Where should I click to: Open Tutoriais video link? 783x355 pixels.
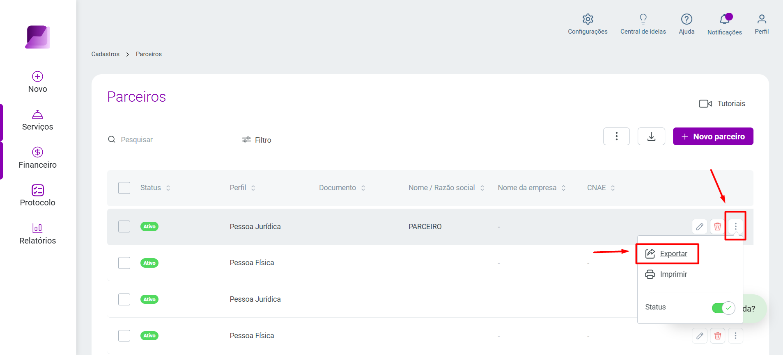[x=722, y=104]
